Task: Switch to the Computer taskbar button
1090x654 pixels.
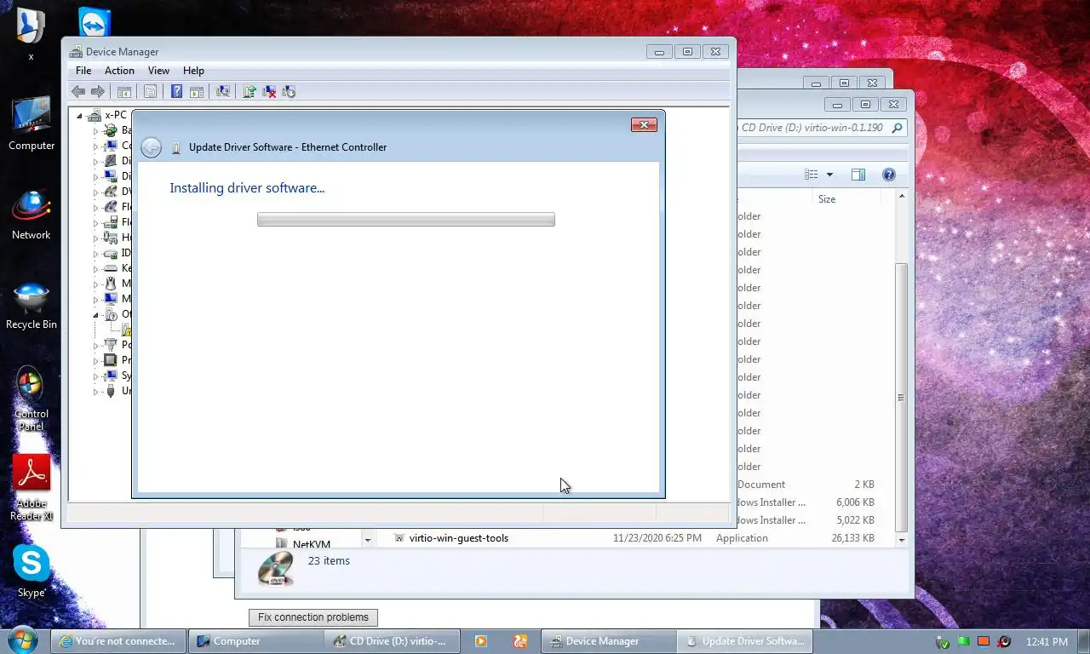Action: pos(254,641)
